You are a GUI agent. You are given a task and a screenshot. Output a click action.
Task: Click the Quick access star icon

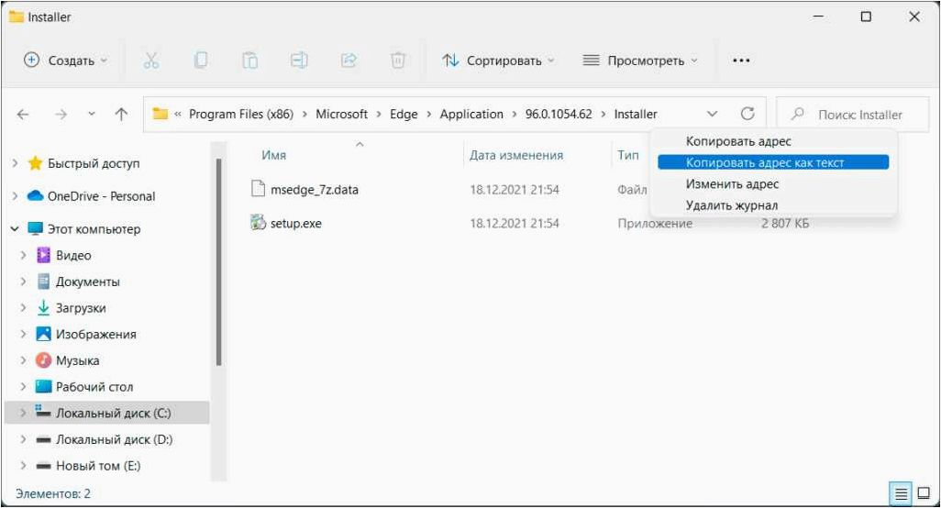tap(36, 163)
